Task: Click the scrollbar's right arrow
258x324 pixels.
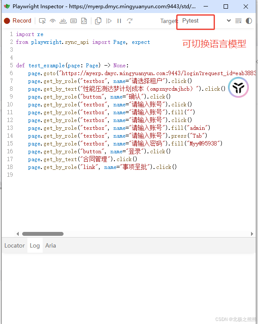Action: tap(252, 234)
